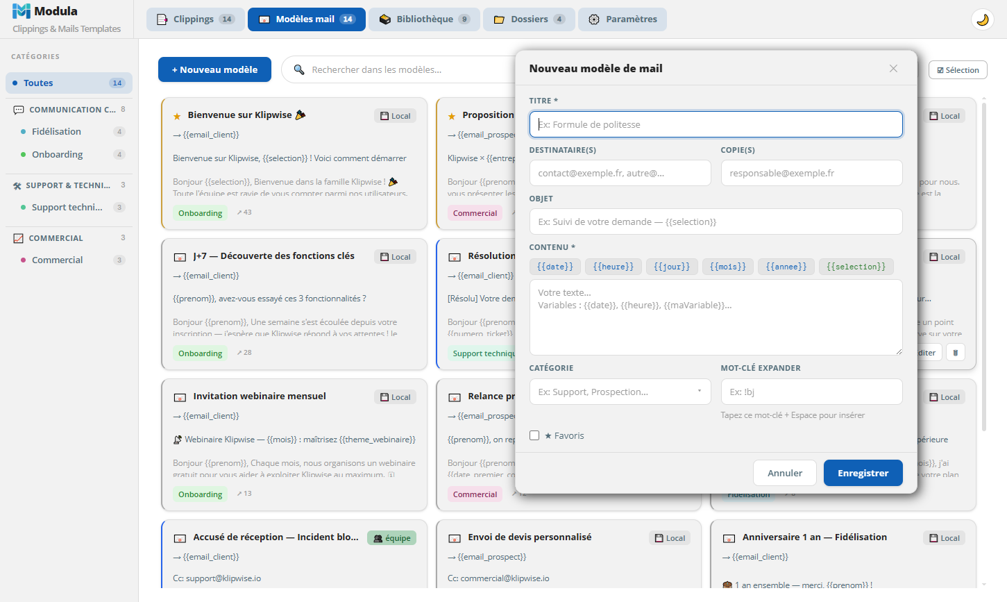Click Enregistrer button
The width and height of the screenshot is (1007, 602).
click(863, 473)
